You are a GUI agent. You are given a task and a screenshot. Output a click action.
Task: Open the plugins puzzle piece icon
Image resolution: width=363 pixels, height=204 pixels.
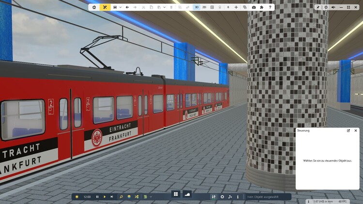tap(261, 7)
